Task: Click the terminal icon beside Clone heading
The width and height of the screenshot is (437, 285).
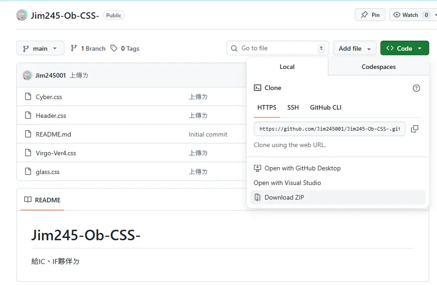Action: coord(258,88)
